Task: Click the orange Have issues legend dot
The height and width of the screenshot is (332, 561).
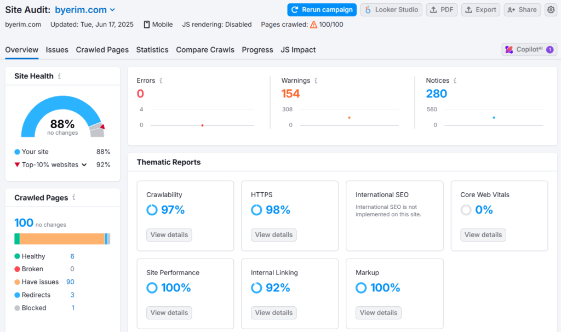Action: (17, 282)
